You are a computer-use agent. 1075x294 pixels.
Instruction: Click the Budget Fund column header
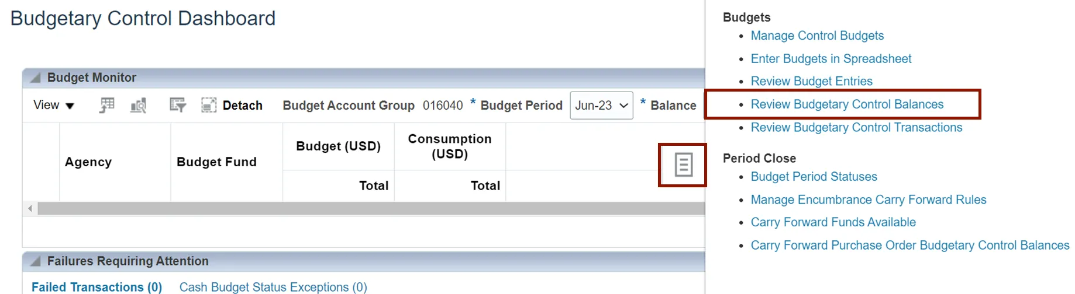coord(216,162)
